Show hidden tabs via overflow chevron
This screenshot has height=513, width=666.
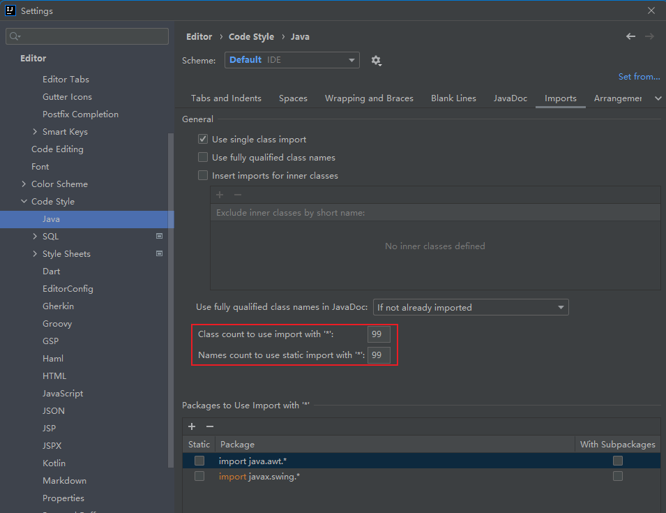(658, 98)
